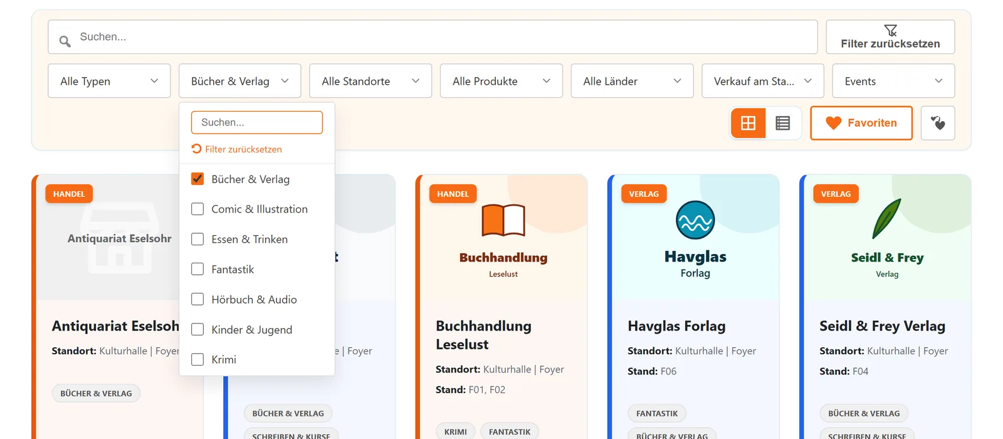Click Standort line on Buchhandlung Leselust card
Screen dimensions: 1003x439
500,369
